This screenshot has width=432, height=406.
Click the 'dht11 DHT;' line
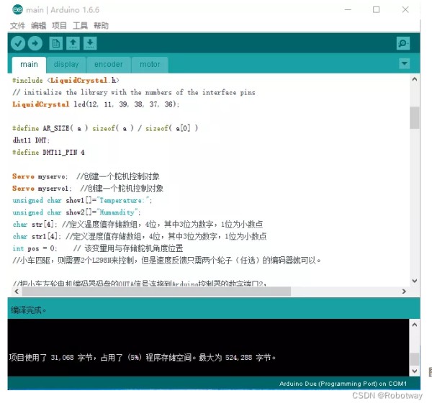31,140
